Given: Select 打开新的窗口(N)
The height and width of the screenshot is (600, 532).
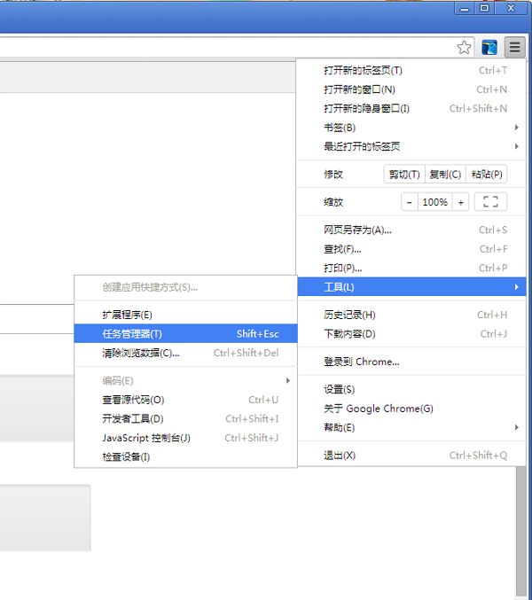Looking at the screenshot, I should (411, 90).
